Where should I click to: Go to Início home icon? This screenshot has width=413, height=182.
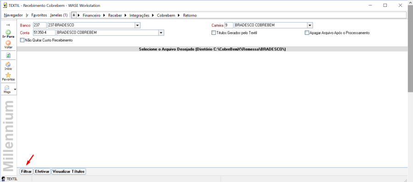coord(8,64)
